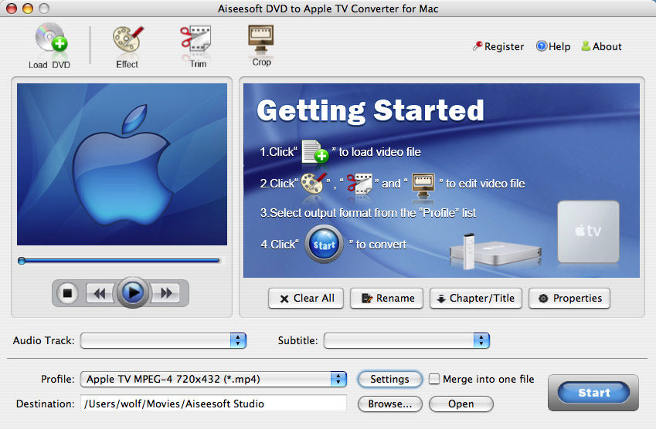
Task: Click the Apple TV logo tile
Action: [588, 231]
